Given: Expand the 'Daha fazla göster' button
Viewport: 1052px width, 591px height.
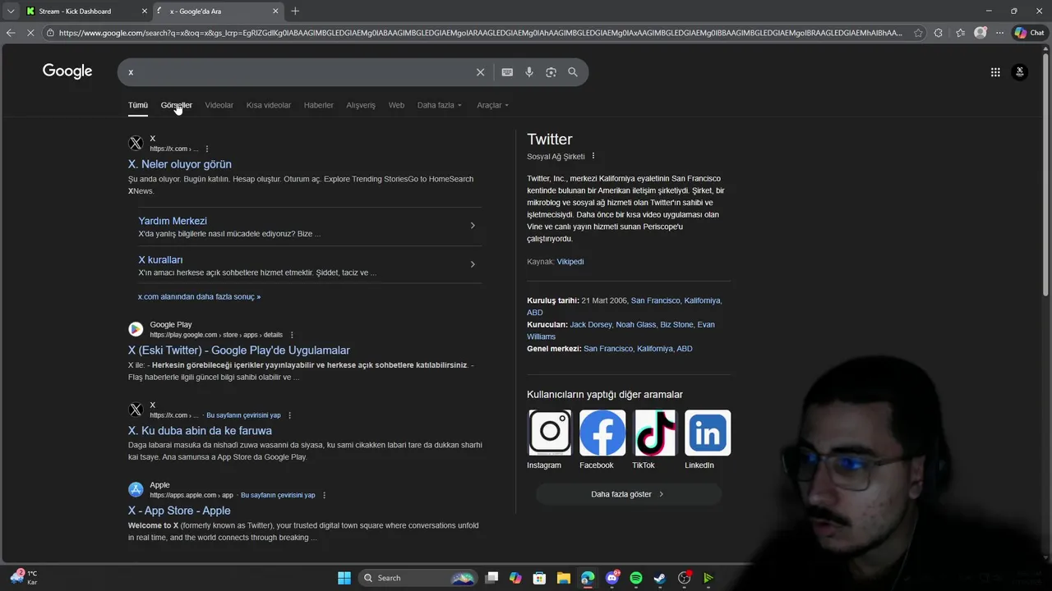Looking at the screenshot, I should (x=629, y=494).
